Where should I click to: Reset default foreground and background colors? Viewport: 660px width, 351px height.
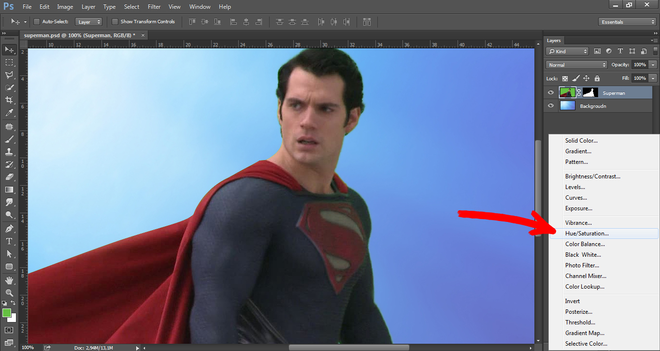(x=4, y=303)
